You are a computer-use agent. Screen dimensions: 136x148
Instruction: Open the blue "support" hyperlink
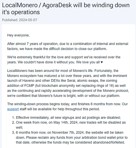tap(13, 109)
